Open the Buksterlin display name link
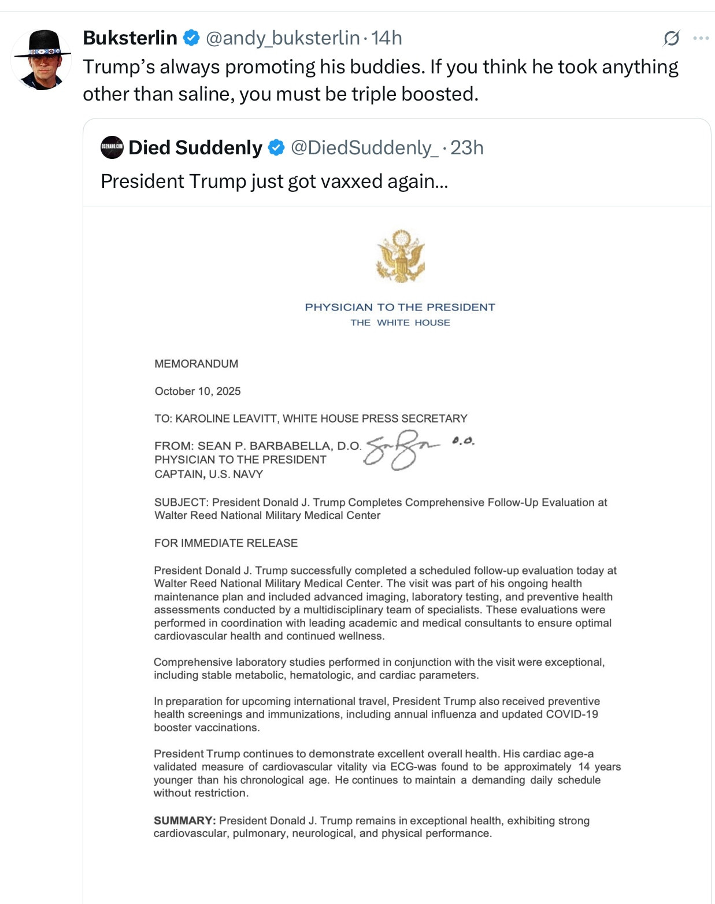 tap(130, 38)
